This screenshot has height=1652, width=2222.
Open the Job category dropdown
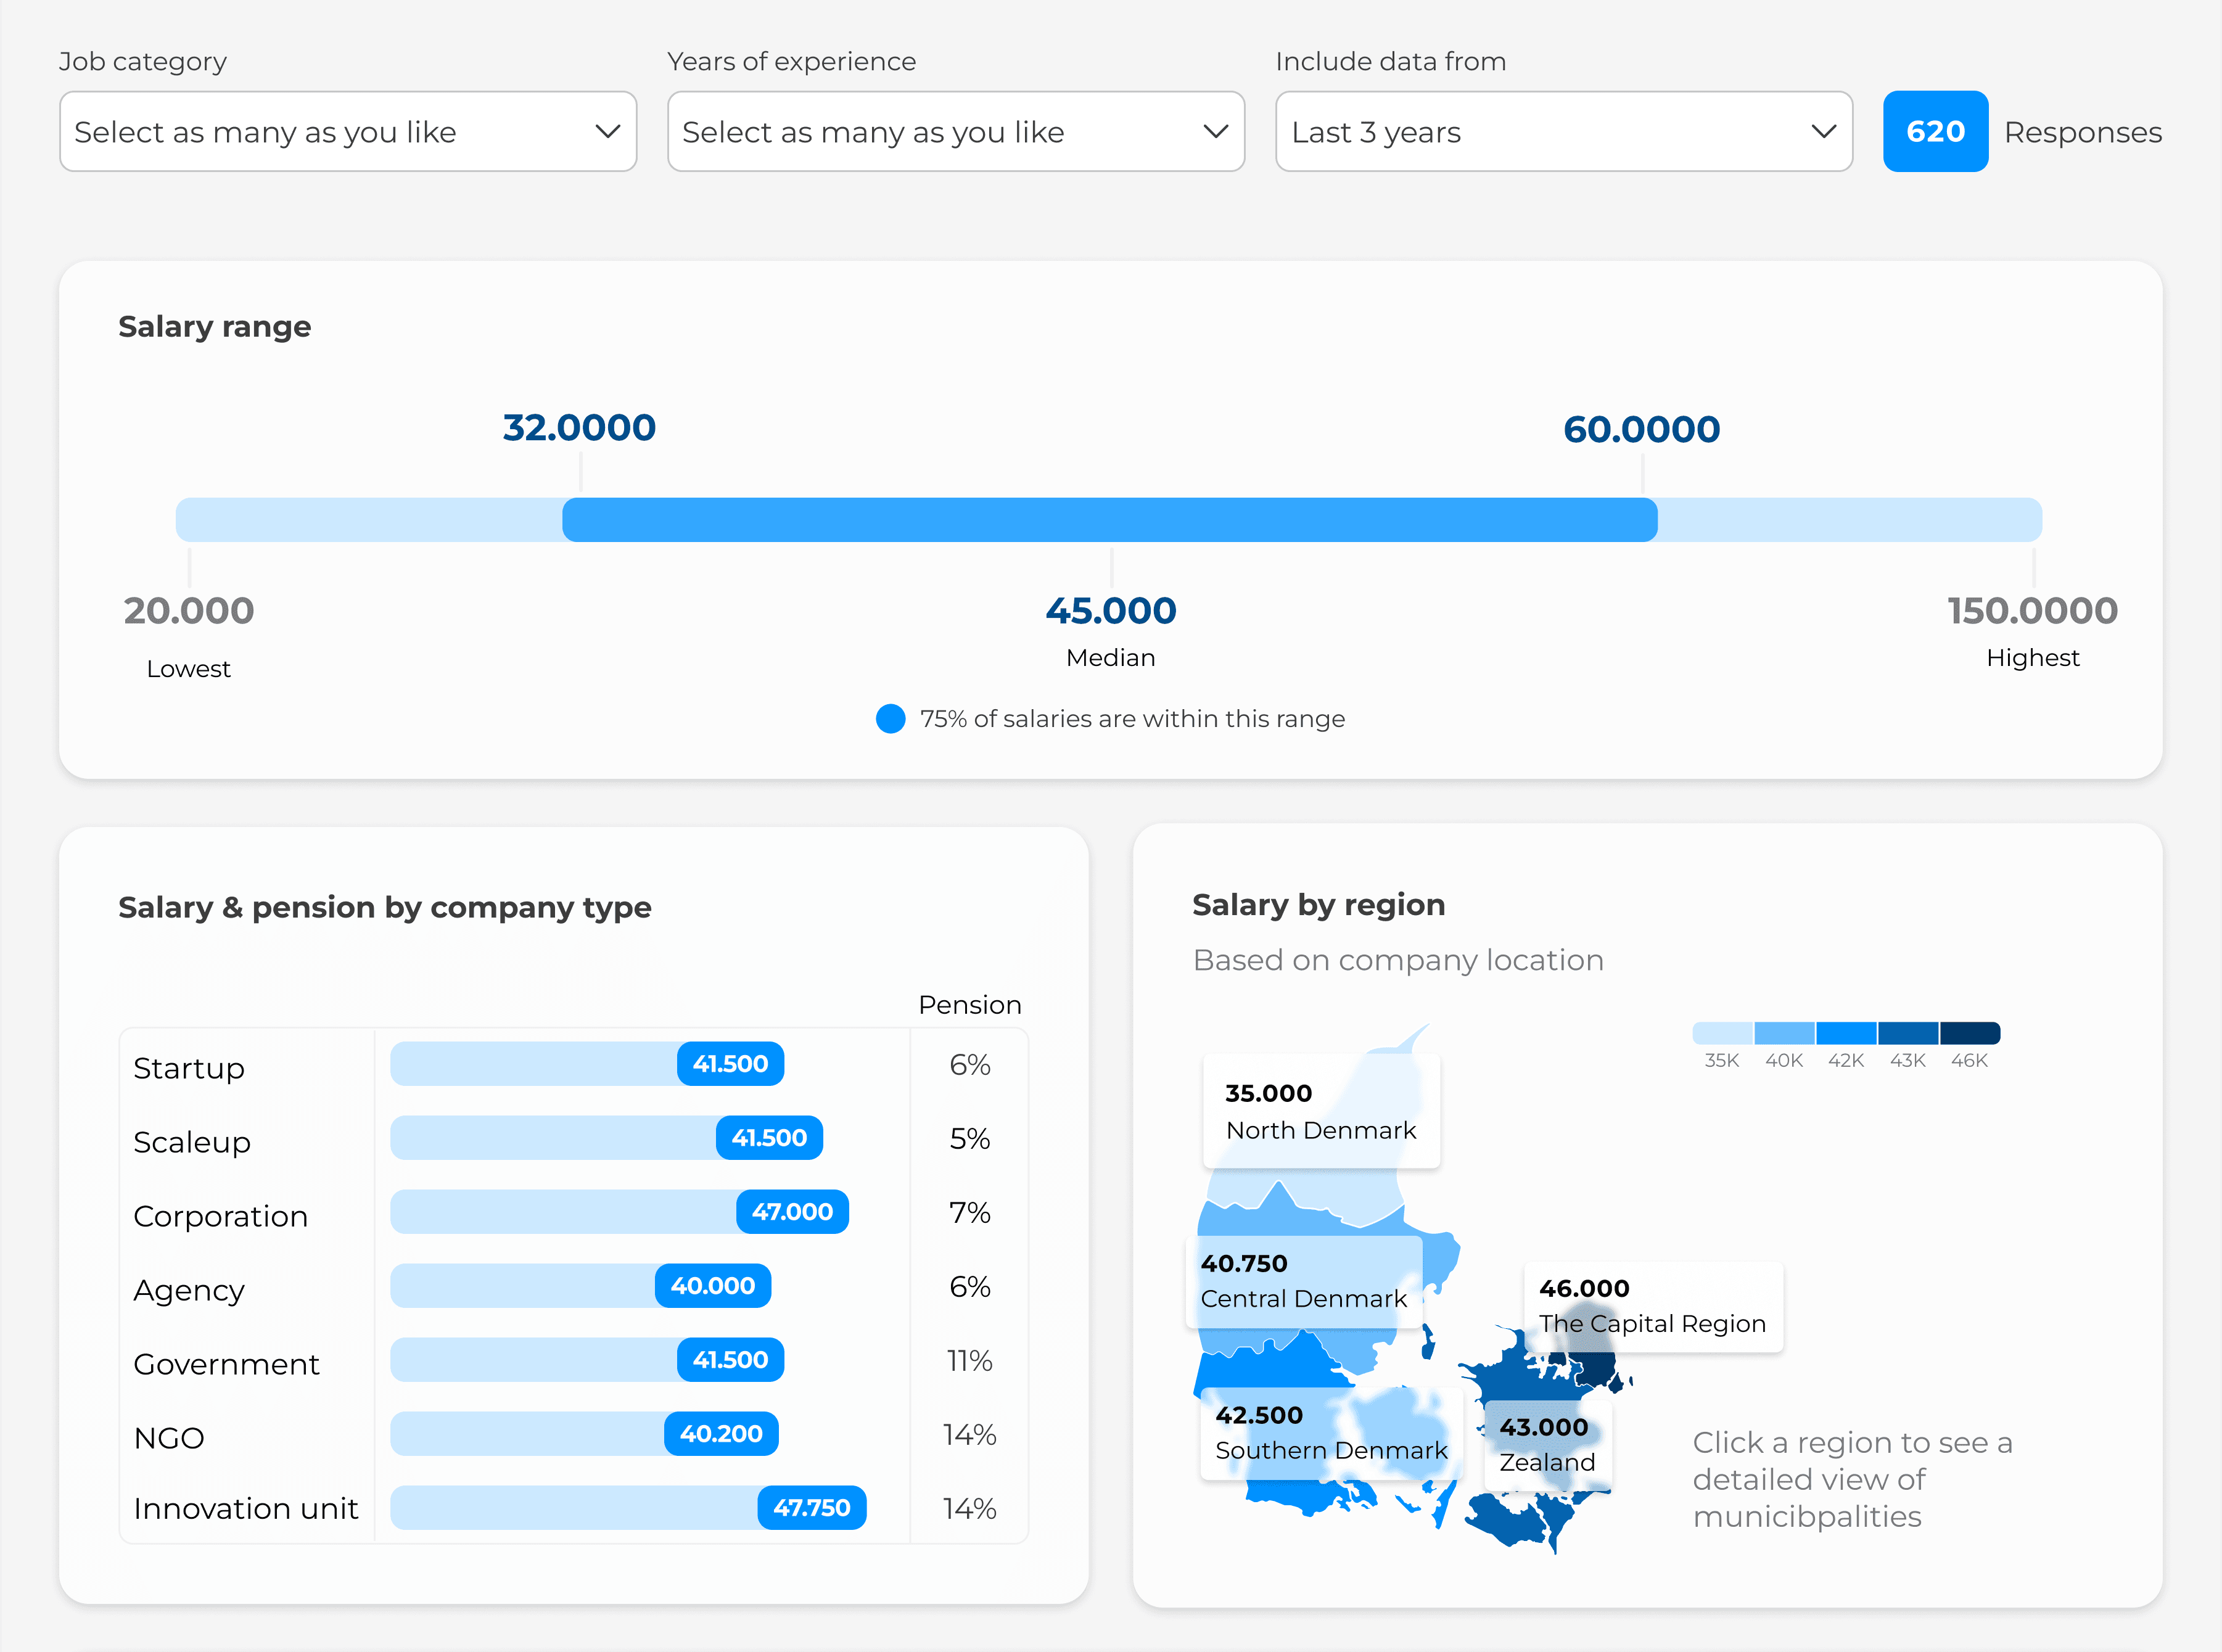[x=347, y=132]
